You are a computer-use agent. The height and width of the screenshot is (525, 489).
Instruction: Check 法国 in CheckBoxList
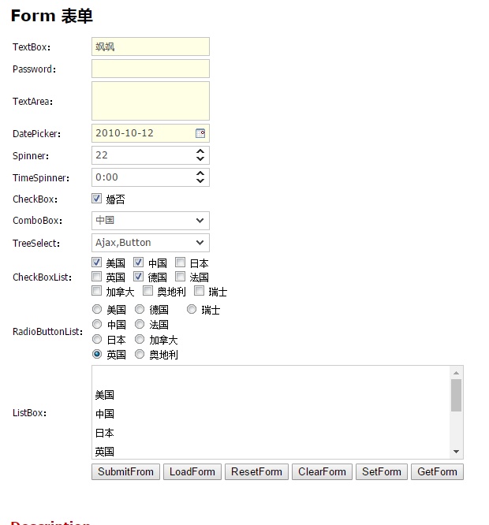(x=180, y=277)
